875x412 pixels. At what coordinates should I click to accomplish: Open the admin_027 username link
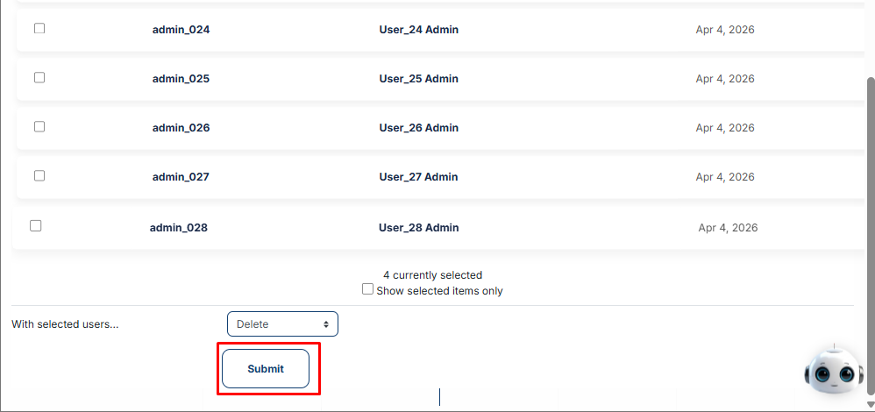coord(181,177)
